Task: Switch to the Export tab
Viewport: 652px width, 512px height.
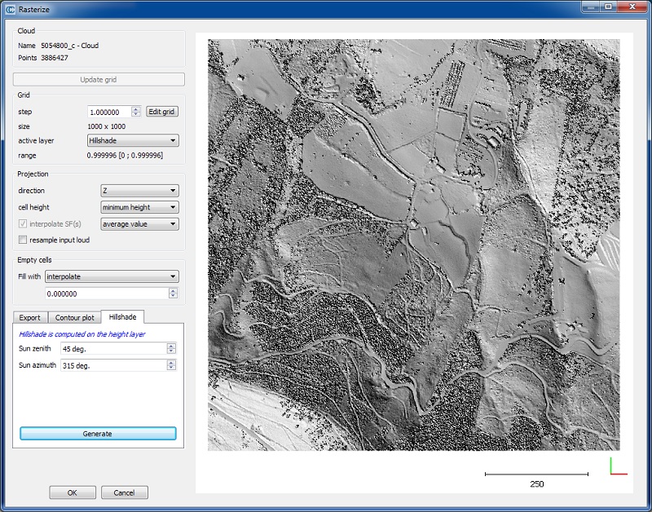Action: tap(30, 317)
